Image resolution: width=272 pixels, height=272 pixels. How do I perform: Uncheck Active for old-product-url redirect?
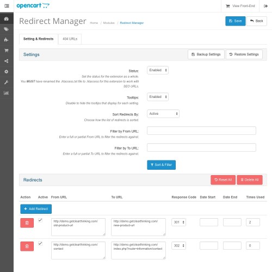40,220
